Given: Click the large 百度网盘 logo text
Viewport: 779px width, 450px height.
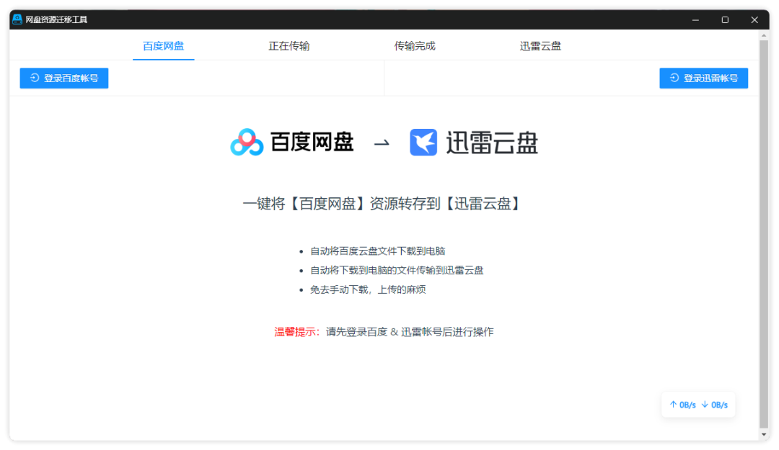Looking at the screenshot, I should 312,143.
